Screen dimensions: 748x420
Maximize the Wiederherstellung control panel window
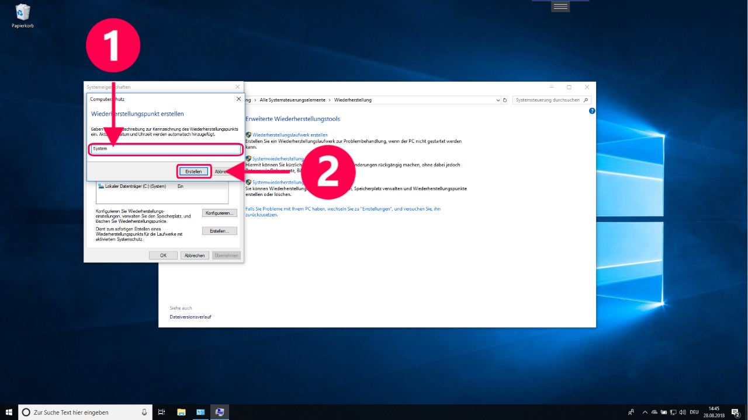pyautogui.click(x=569, y=87)
